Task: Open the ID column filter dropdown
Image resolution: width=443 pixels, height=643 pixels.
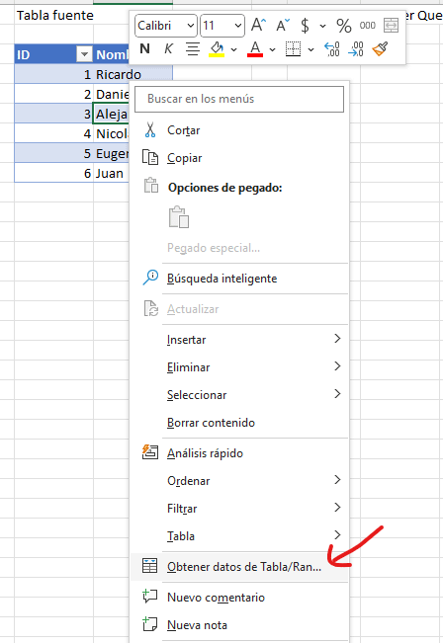Action: (84, 54)
